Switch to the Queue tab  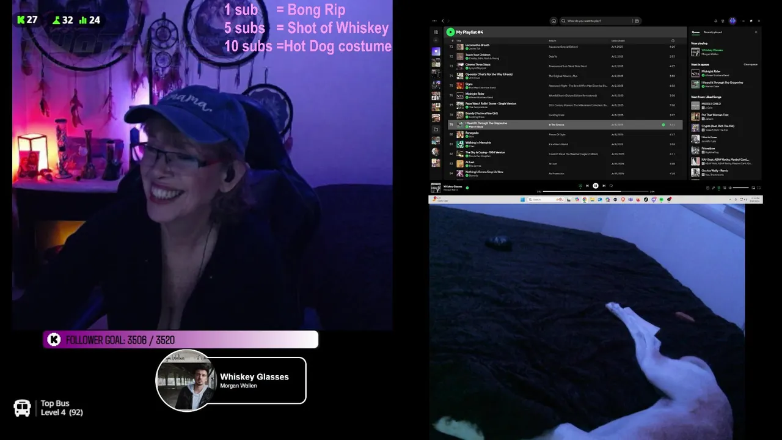(x=695, y=32)
